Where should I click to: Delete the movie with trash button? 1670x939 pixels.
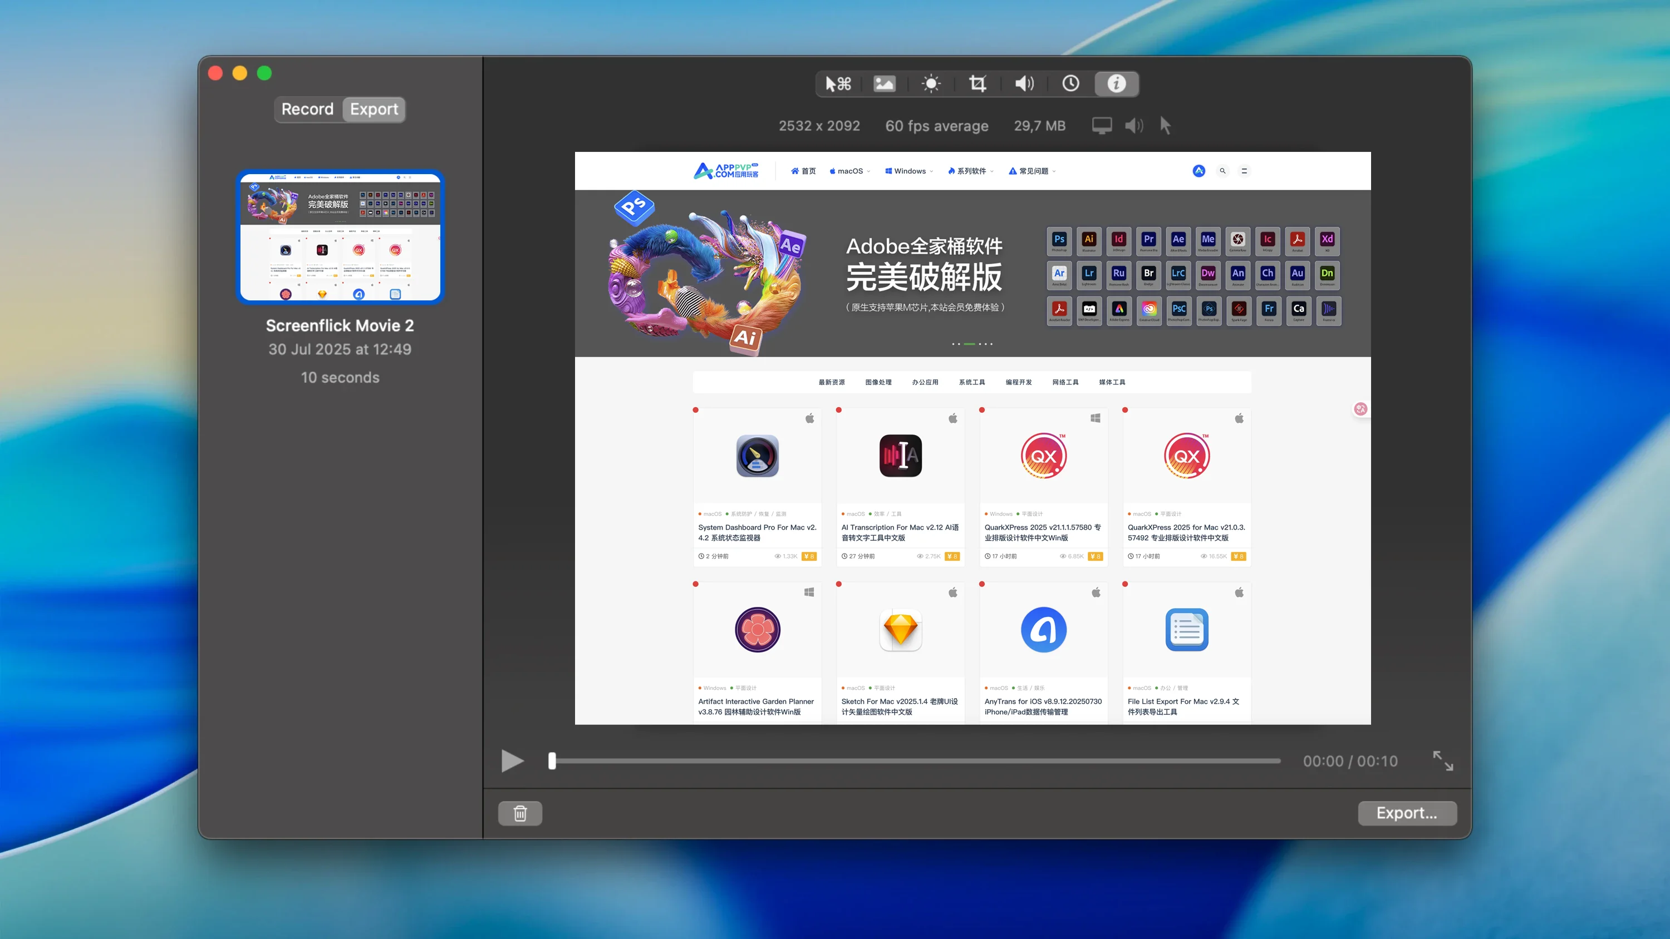pyautogui.click(x=520, y=813)
